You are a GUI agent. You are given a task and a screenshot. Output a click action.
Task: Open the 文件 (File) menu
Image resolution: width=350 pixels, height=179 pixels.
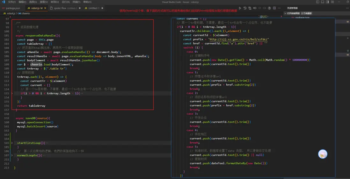[12, 2]
